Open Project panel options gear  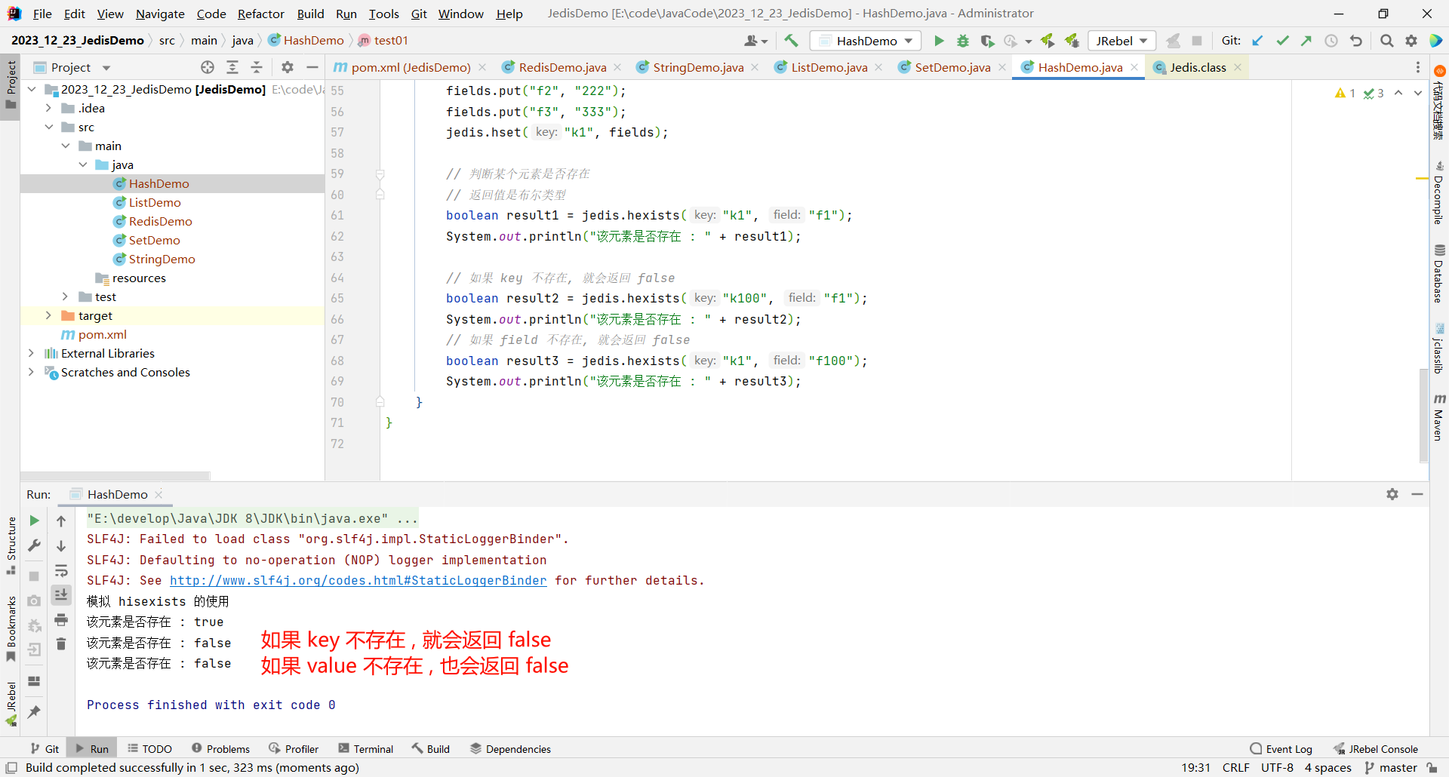(288, 67)
